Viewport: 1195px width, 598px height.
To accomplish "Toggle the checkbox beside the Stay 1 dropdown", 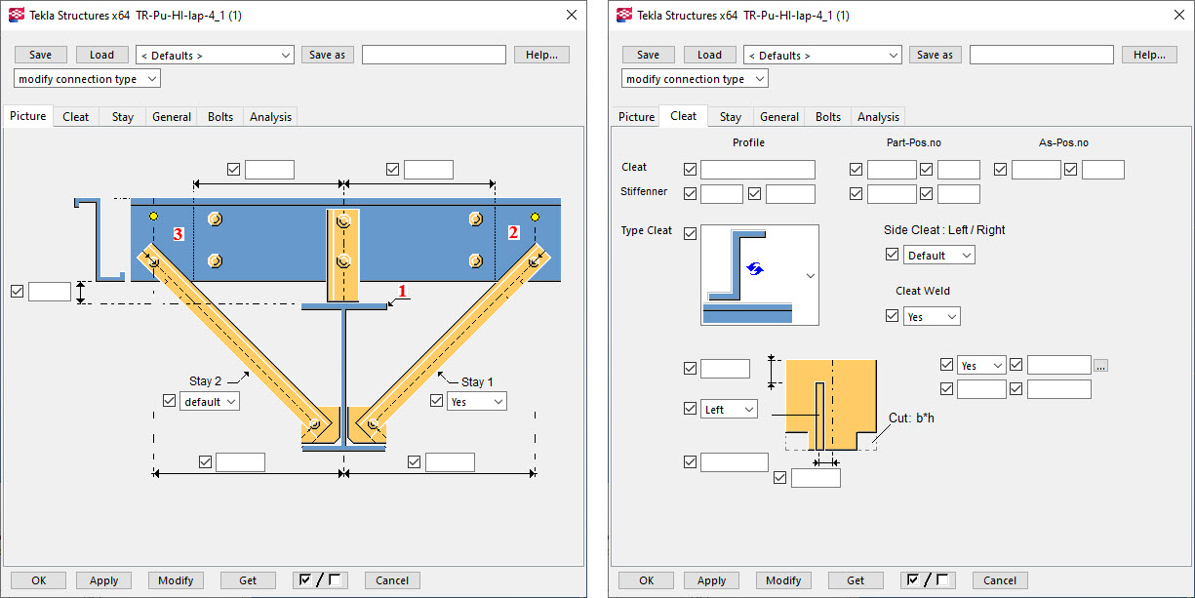I will pos(437,401).
